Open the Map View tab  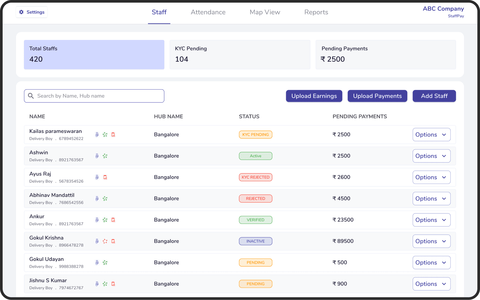point(265,12)
